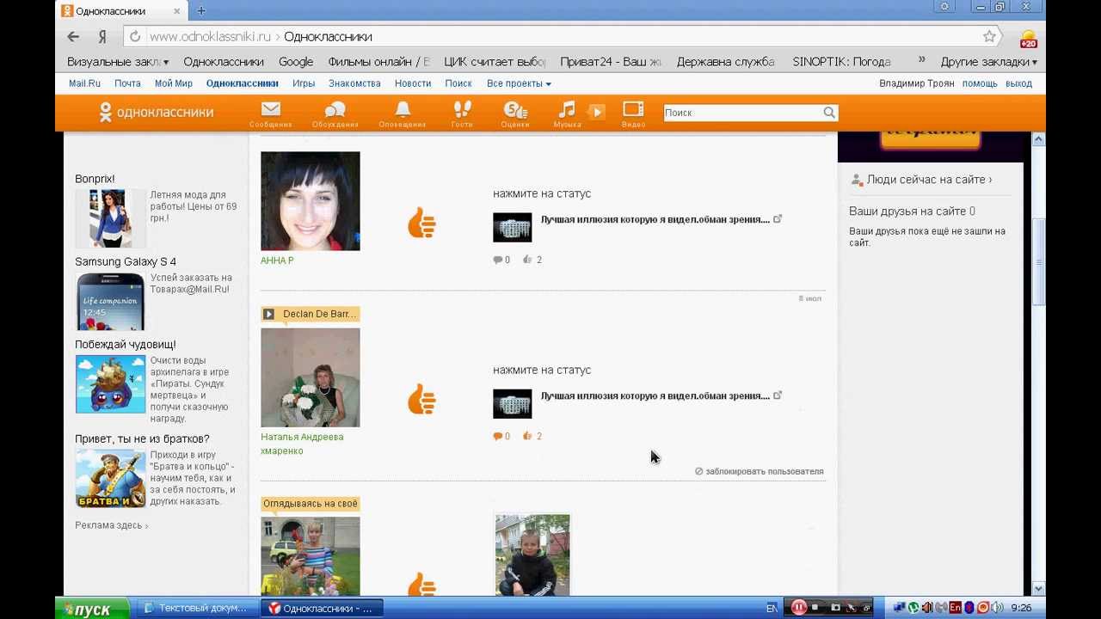Open new browser tab
The image size is (1101, 619).
(201, 11)
